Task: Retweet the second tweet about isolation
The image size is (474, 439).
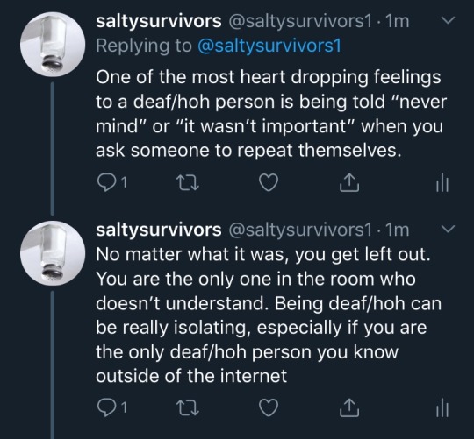Action: pos(188,408)
